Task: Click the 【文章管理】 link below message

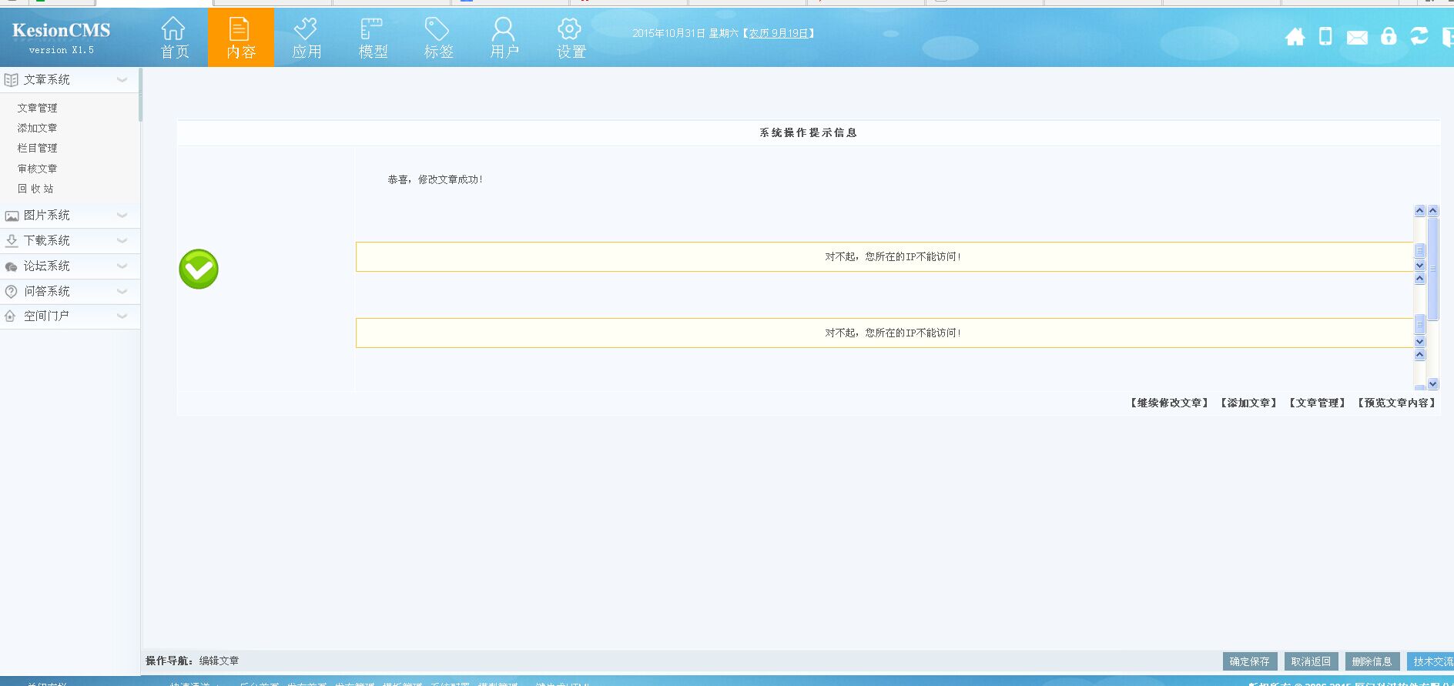Action: (x=1317, y=403)
